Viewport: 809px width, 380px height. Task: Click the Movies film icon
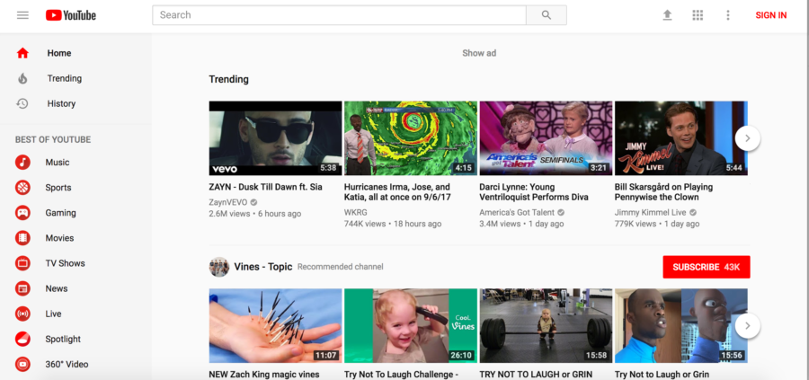click(x=22, y=238)
